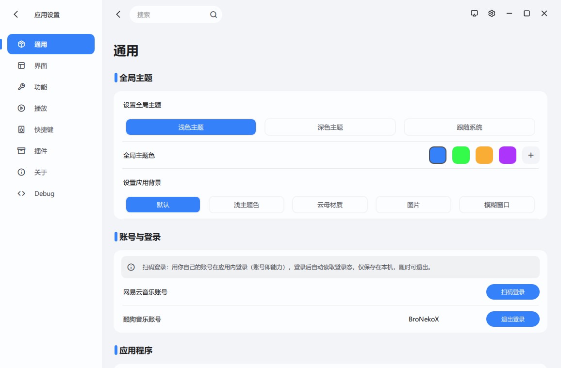Image resolution: width=561 pixels, height=368 pixels.
Task: Click the 全局主题色 label
Action: [x=139, y=156]
